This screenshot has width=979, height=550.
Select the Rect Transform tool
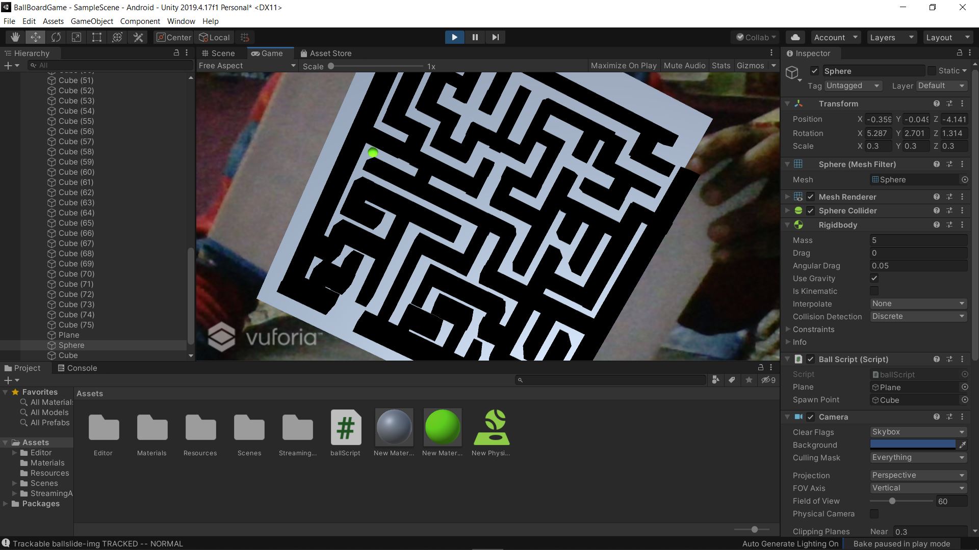(97, 37)
